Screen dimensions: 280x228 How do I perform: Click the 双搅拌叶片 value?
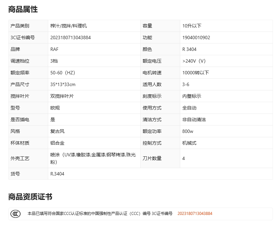click(x=62, y=96)
